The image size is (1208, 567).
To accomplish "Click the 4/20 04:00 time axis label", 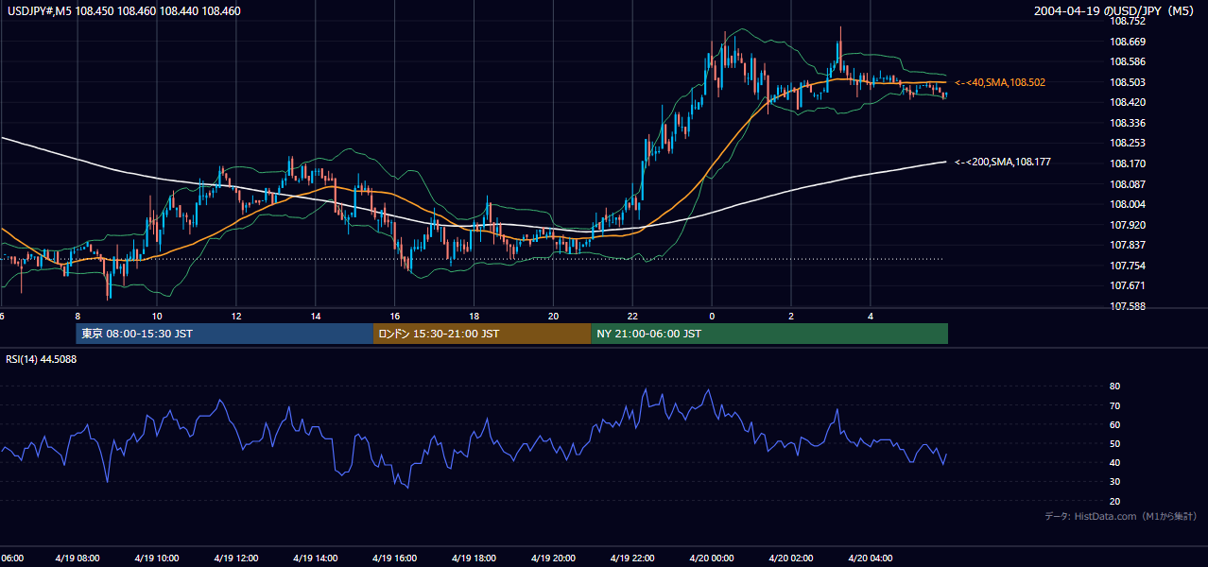I will 871,558.
